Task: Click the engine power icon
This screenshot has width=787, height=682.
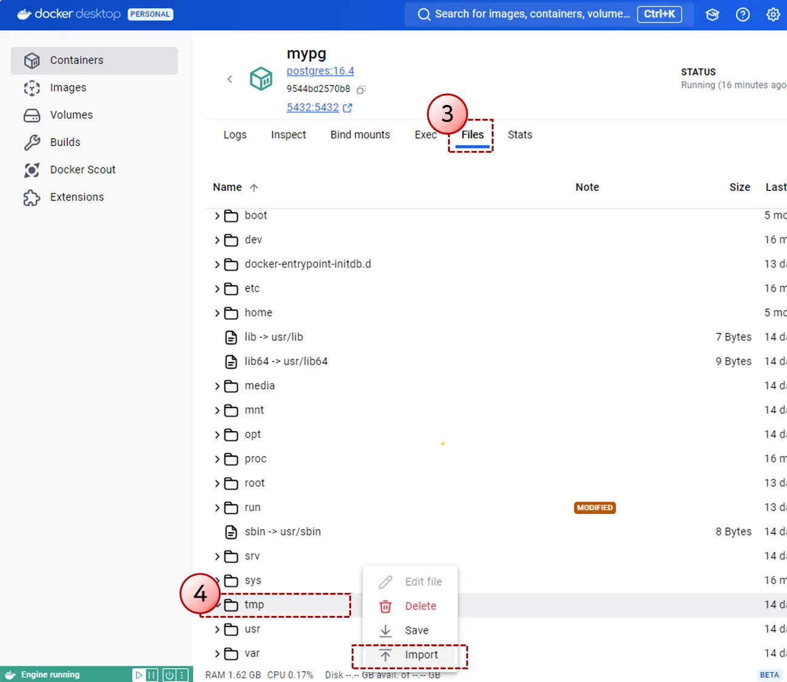Action: (169, 675)
